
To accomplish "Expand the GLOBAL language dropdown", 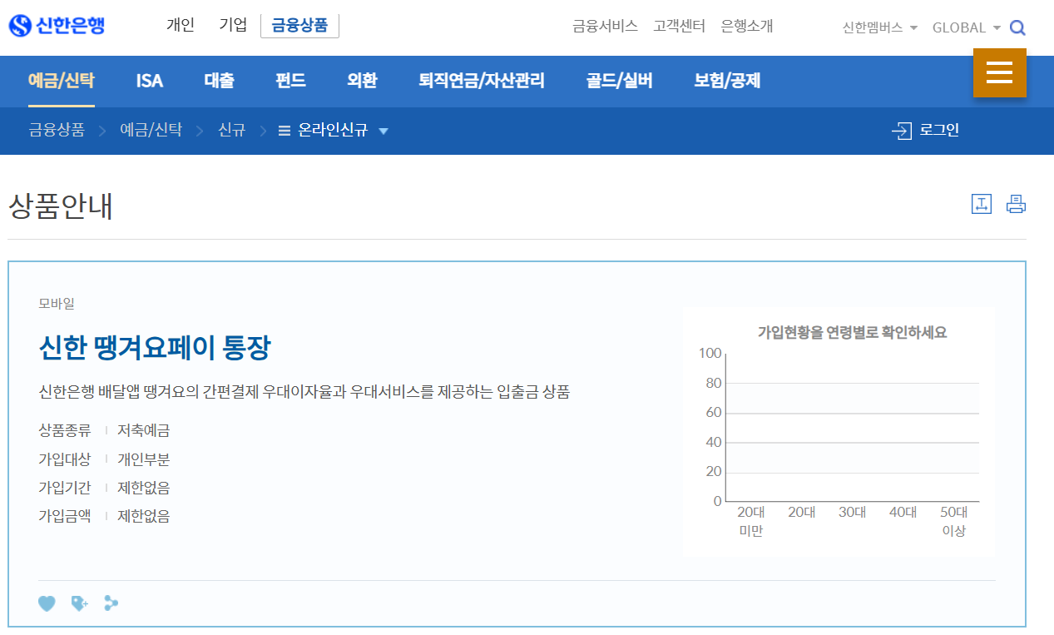I will click(967, 27).
